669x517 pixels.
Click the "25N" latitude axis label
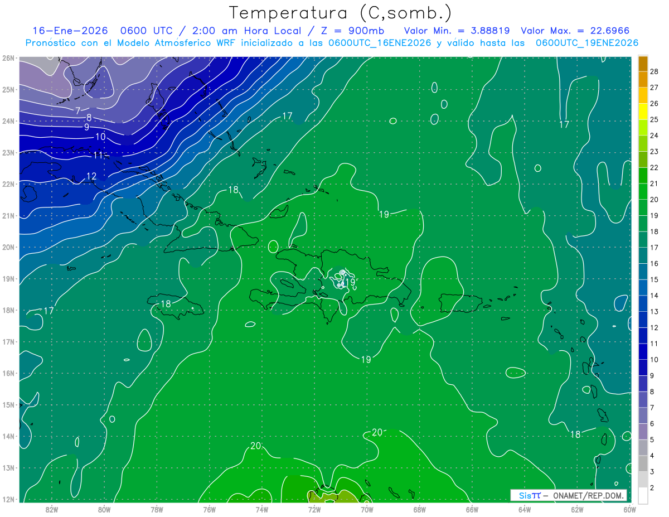pyautogui.click(x=8, y=89)
